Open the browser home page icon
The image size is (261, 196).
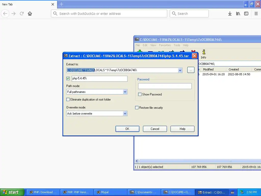coord(30,14)
